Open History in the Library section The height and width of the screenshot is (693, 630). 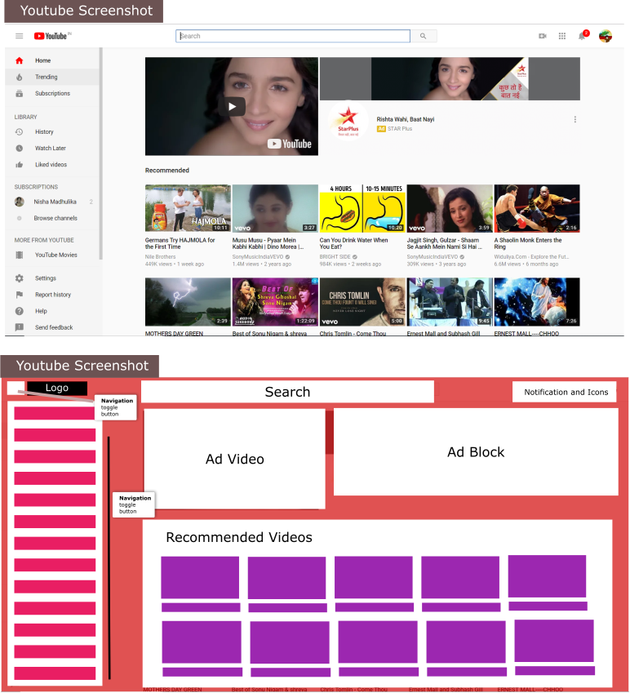(54, 131)
